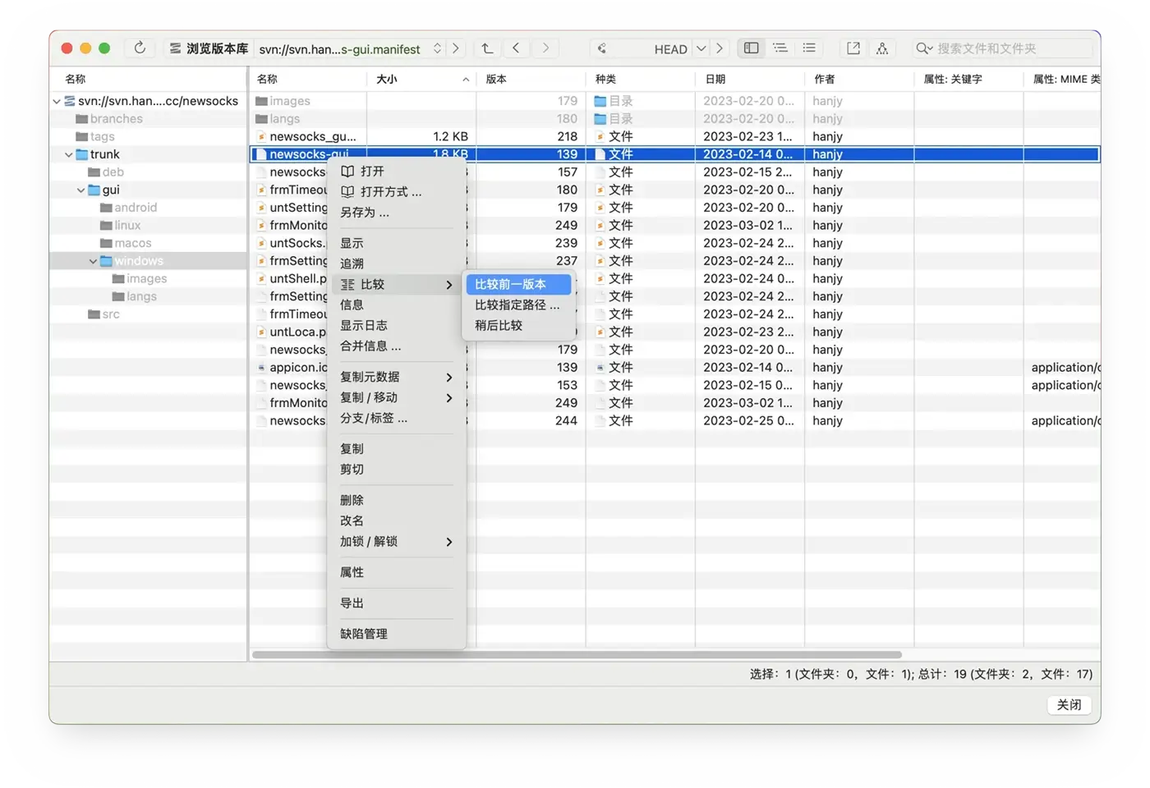Choose 打开方式 ... in the context menu
The width and height of the screenshot is (1150, 788).
click(397, 192)
